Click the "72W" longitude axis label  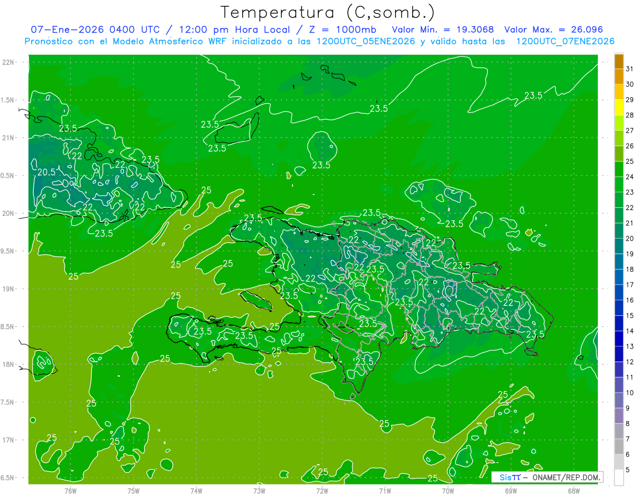click(322, 491)
